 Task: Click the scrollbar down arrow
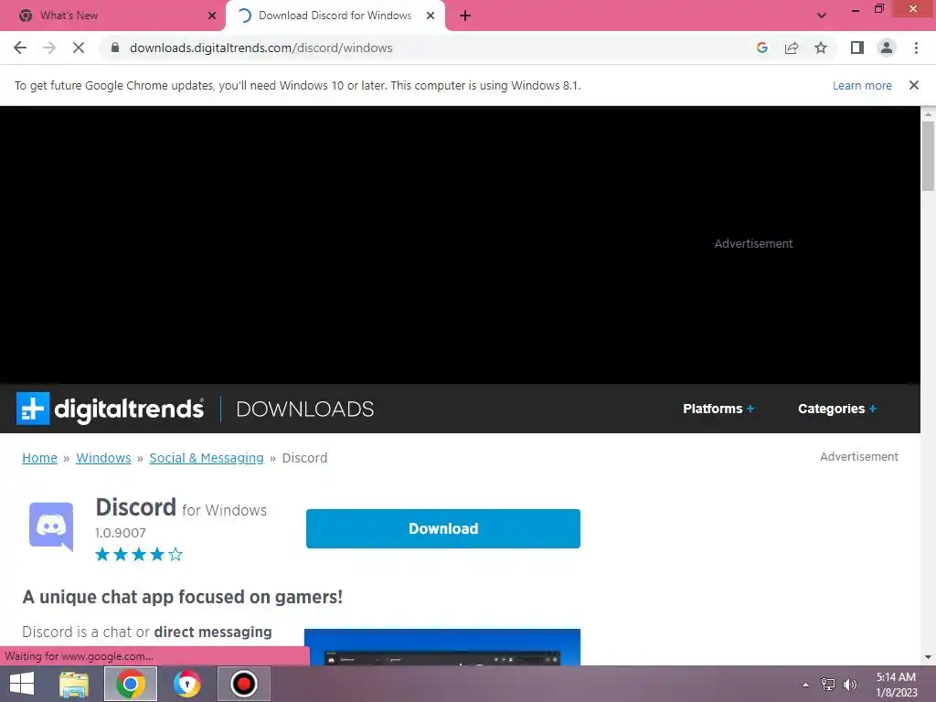coord(928,657)
